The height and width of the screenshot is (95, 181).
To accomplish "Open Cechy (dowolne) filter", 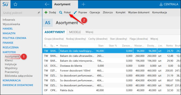I will point(98,39).
